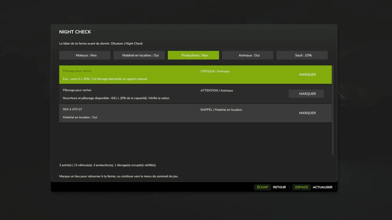
Task: Click the CRITIQUE / Animaux severity label
Action: (x=215, y=71)
